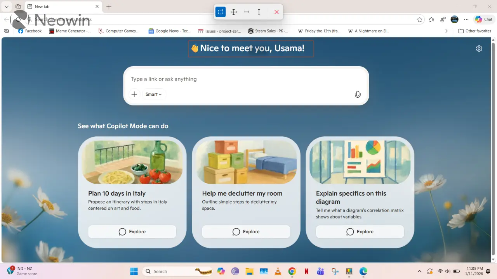Open the Windows Start menu
The image size is (497, 279).
tap(134, 271)
